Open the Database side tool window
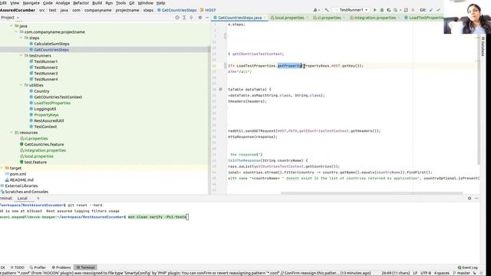The width and height of the screenshot is (491, 276). 483,46
